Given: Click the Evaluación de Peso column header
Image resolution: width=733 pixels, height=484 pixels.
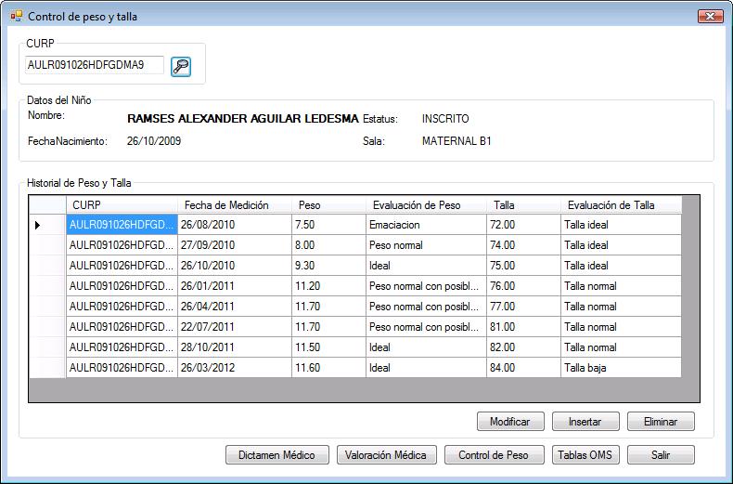Looking at the screenshot, I should [426, 205].
